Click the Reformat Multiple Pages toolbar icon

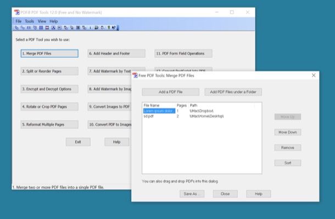(41, 28)
